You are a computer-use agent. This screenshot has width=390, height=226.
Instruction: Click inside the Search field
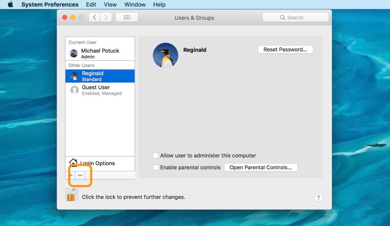click(295, 17)
